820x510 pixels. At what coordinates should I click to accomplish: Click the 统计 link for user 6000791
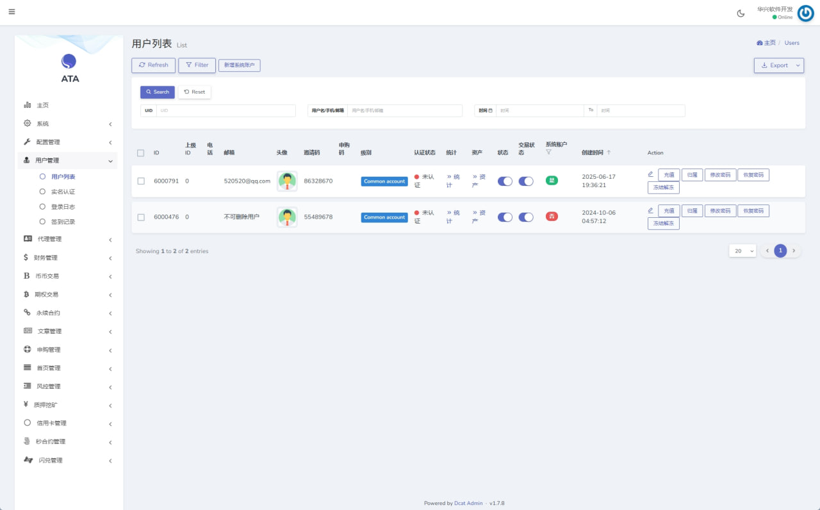(453, 181)
